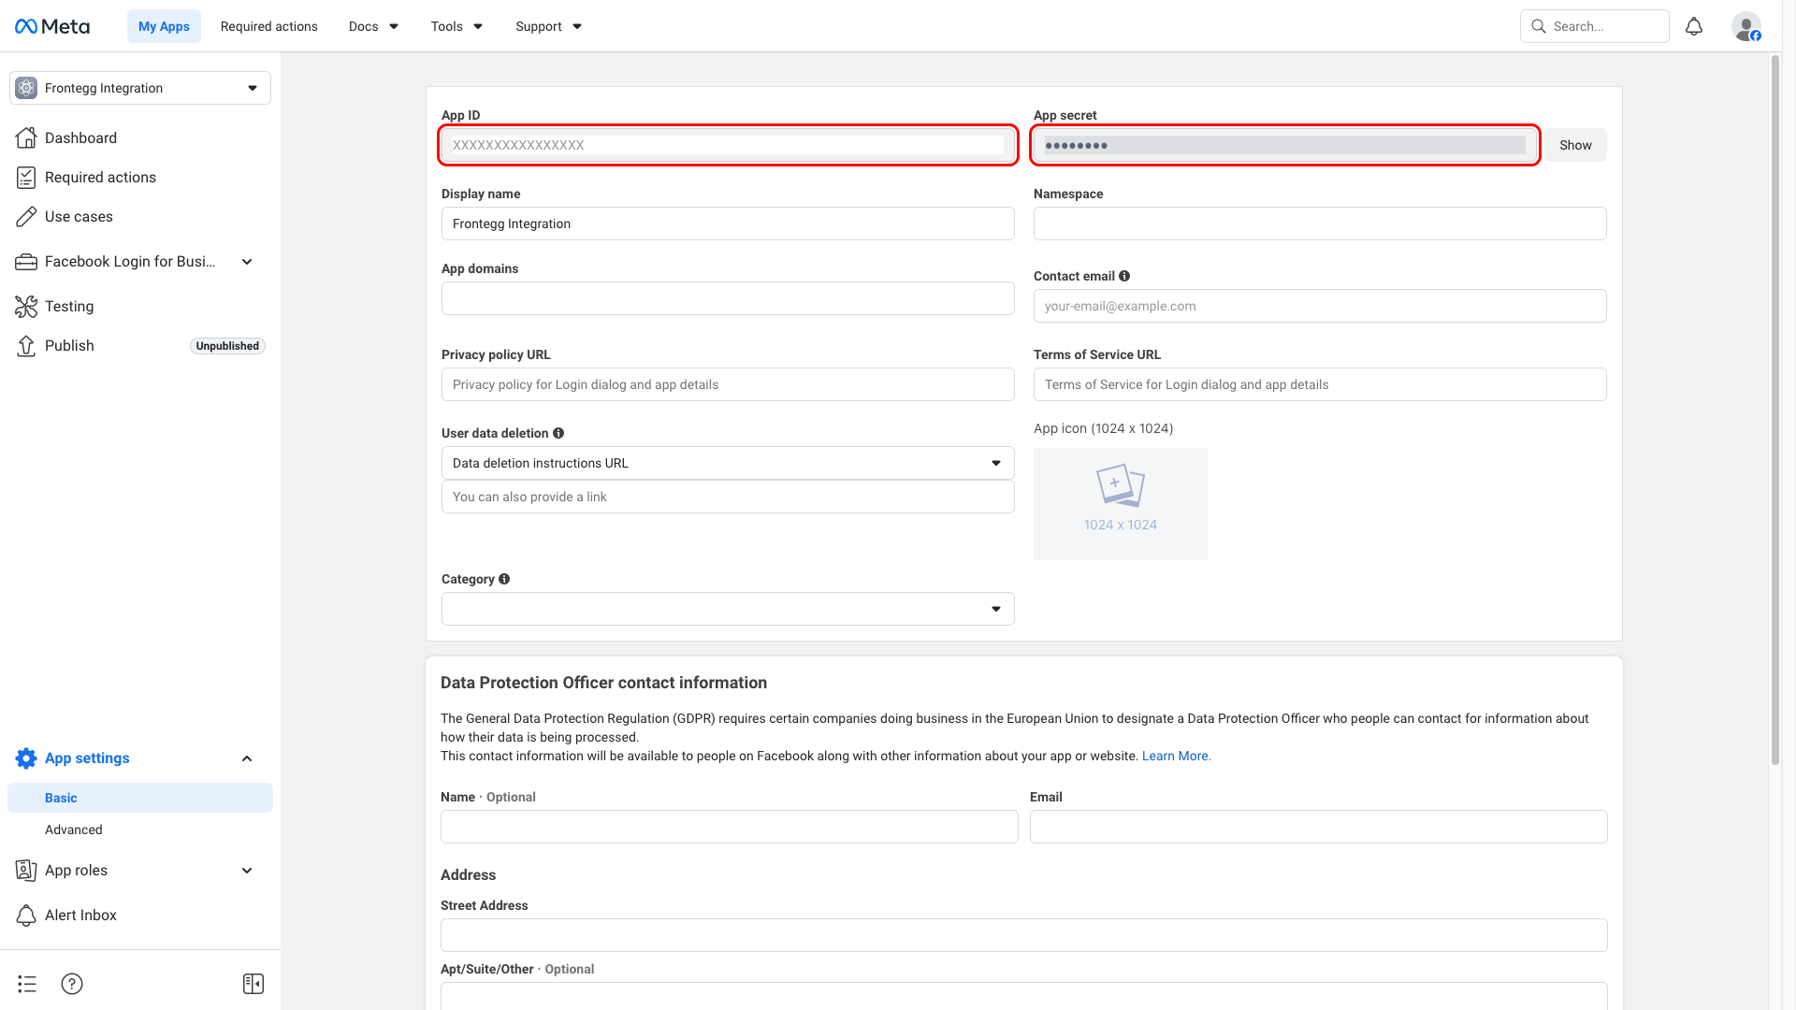Click the Publish upload icon
This screenshot has height=1010, width=1796.
(x=26, y=345)
